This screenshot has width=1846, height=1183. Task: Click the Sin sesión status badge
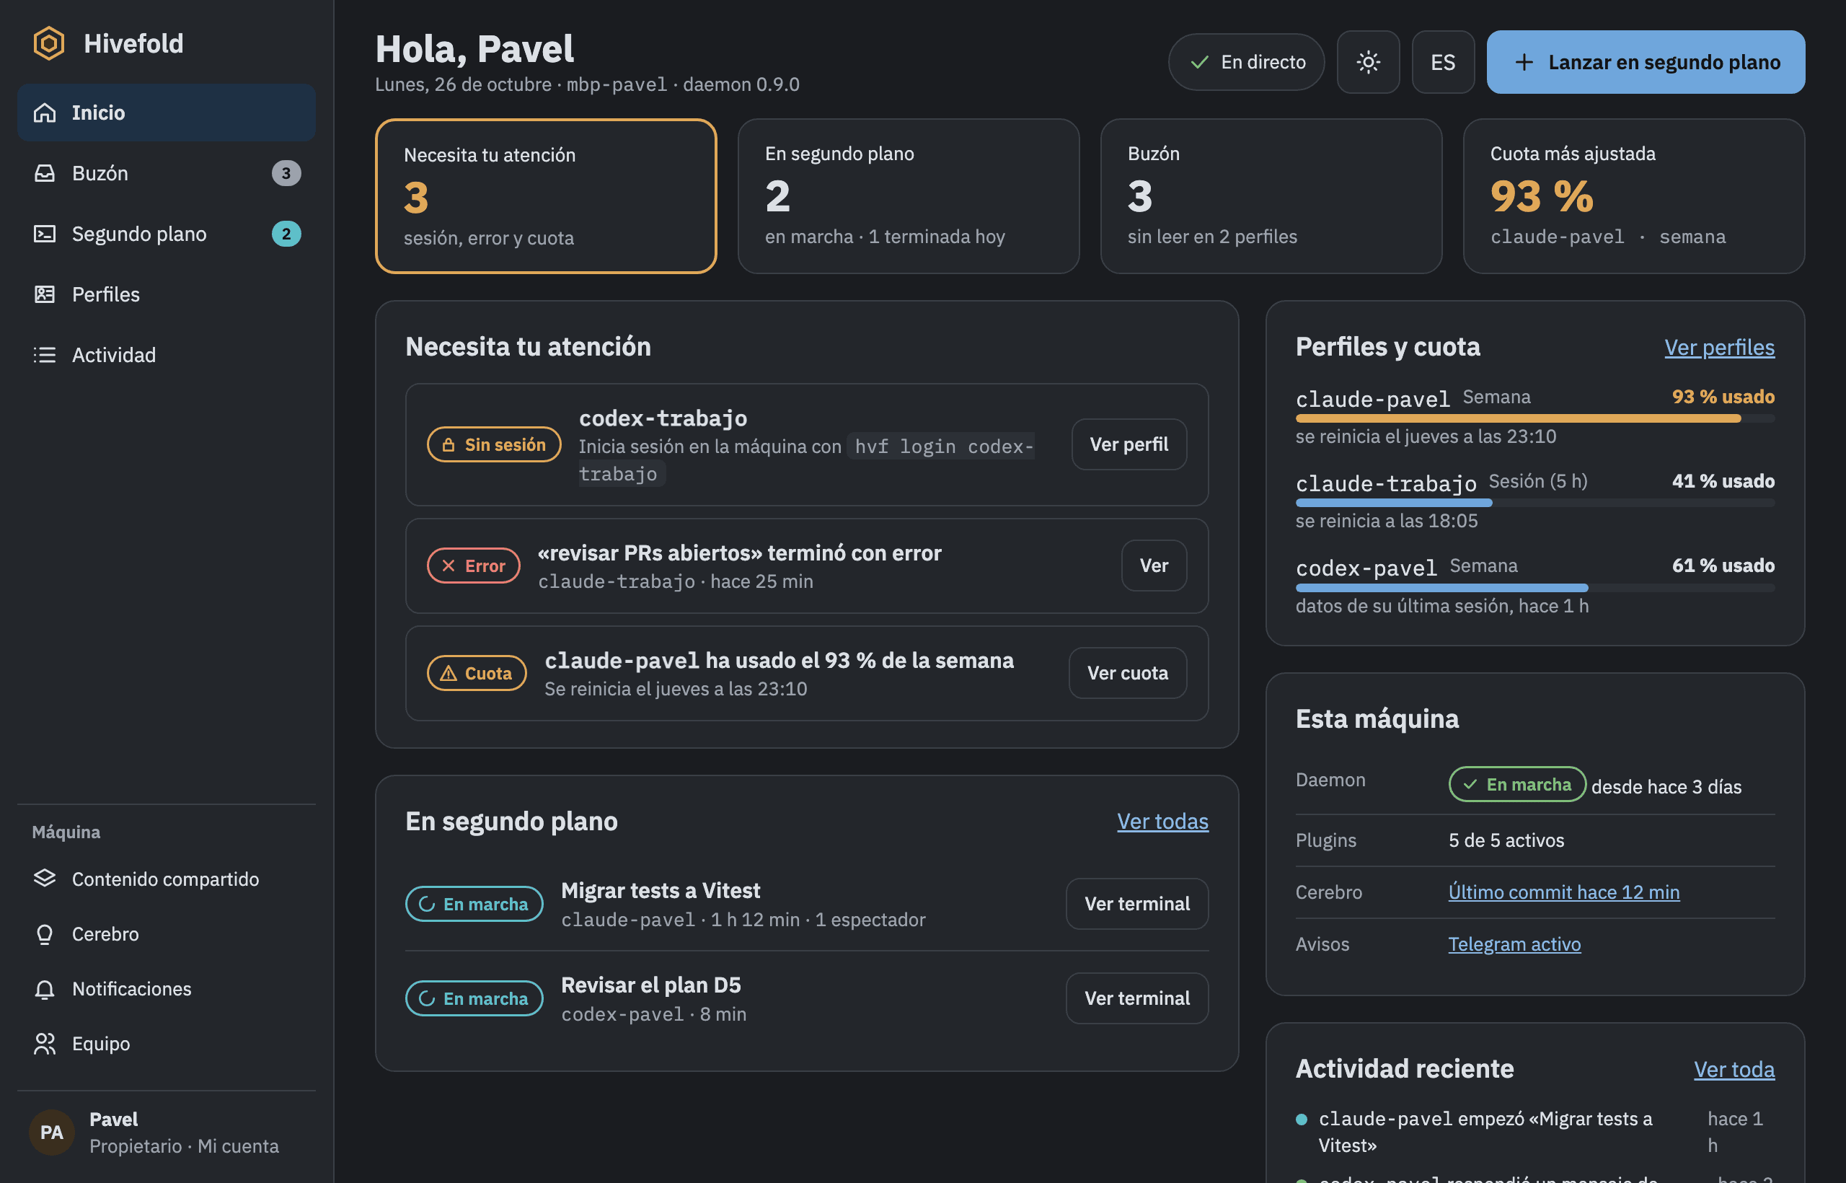coord(494,444)
